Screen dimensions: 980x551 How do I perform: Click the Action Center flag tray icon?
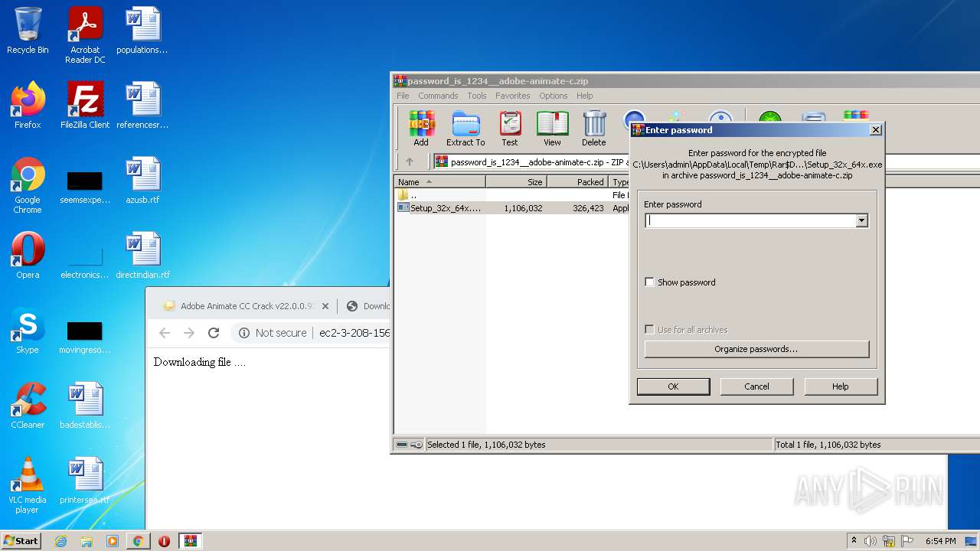coord(907,541)
